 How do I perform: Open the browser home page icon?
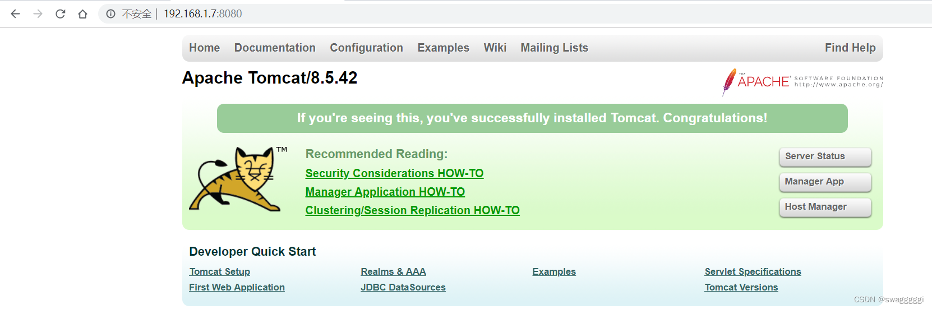point(82,14)
